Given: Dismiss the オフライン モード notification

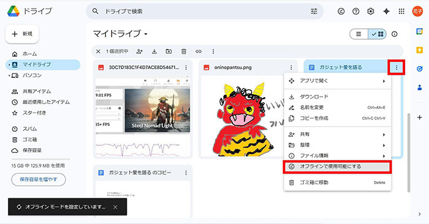Looking at the screenshot, I should [x=115, y=207].
